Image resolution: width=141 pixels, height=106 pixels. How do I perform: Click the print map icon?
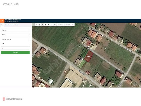coord(55,25)
